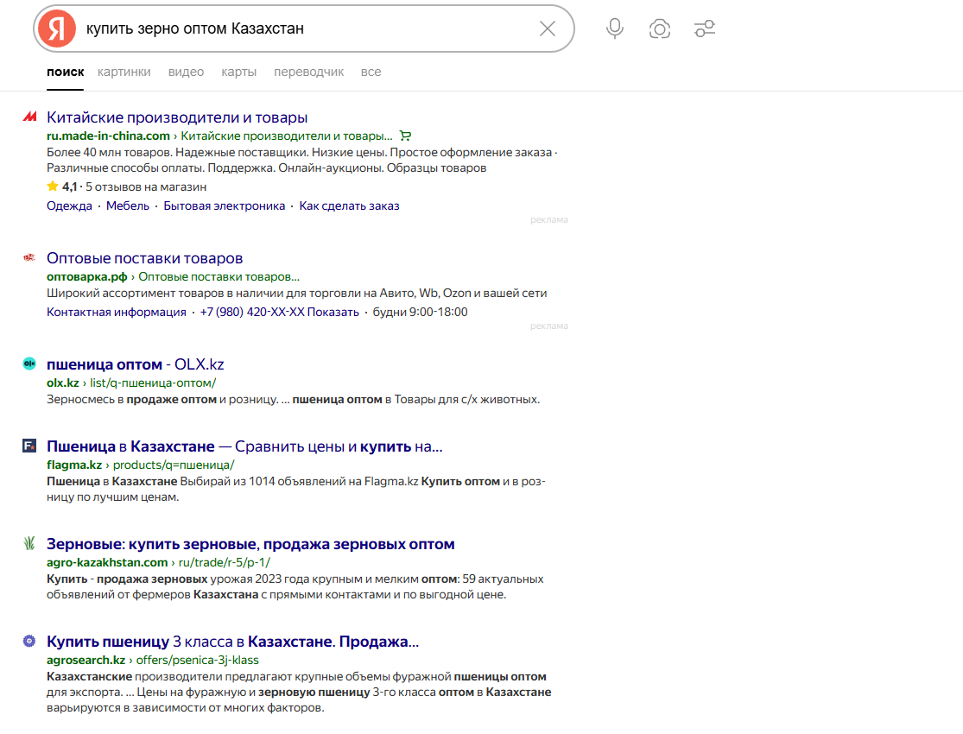Show phone number +7 (980) 420-XX-XX
Viewport: 963px width, 734px height.
280,312
